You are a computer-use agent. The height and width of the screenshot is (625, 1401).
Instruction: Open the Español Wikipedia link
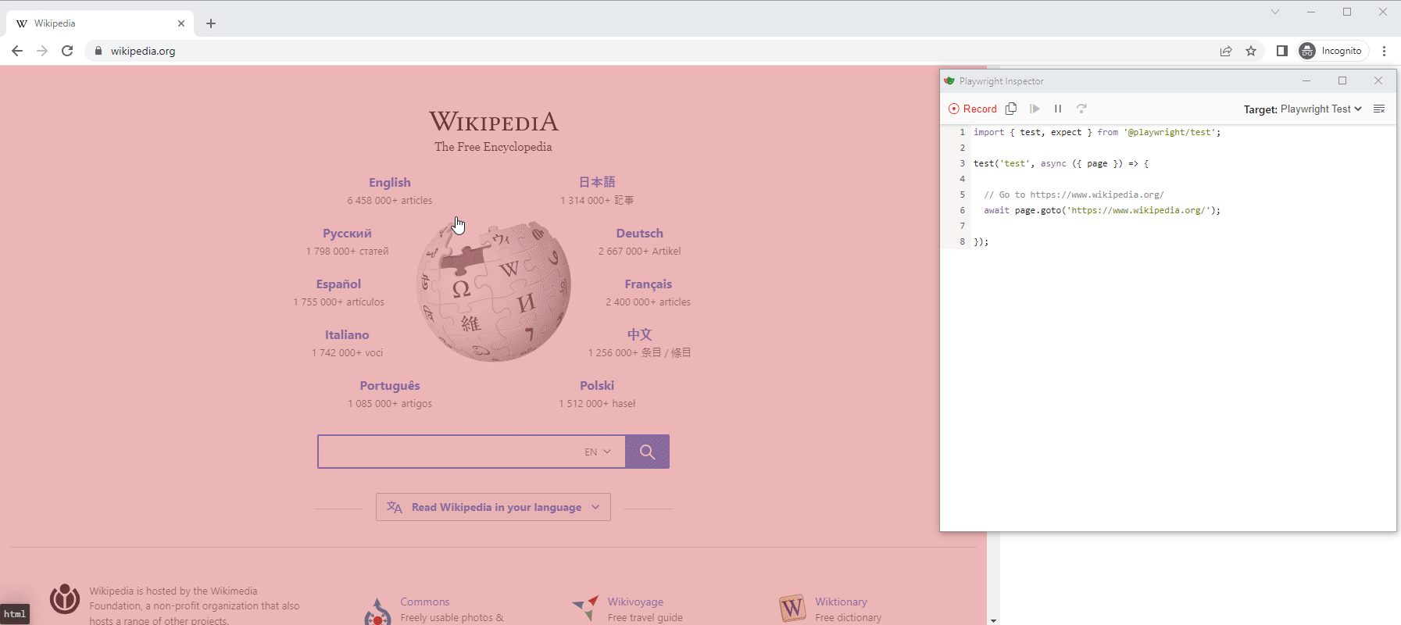click(x=338, y=284)
